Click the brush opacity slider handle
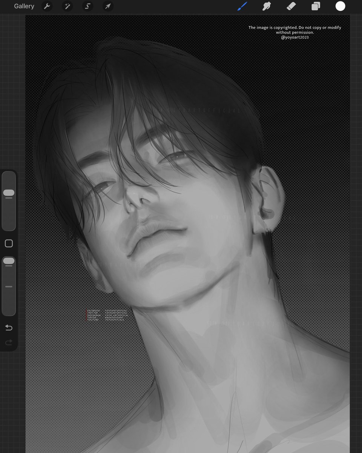 coord(9,261)
